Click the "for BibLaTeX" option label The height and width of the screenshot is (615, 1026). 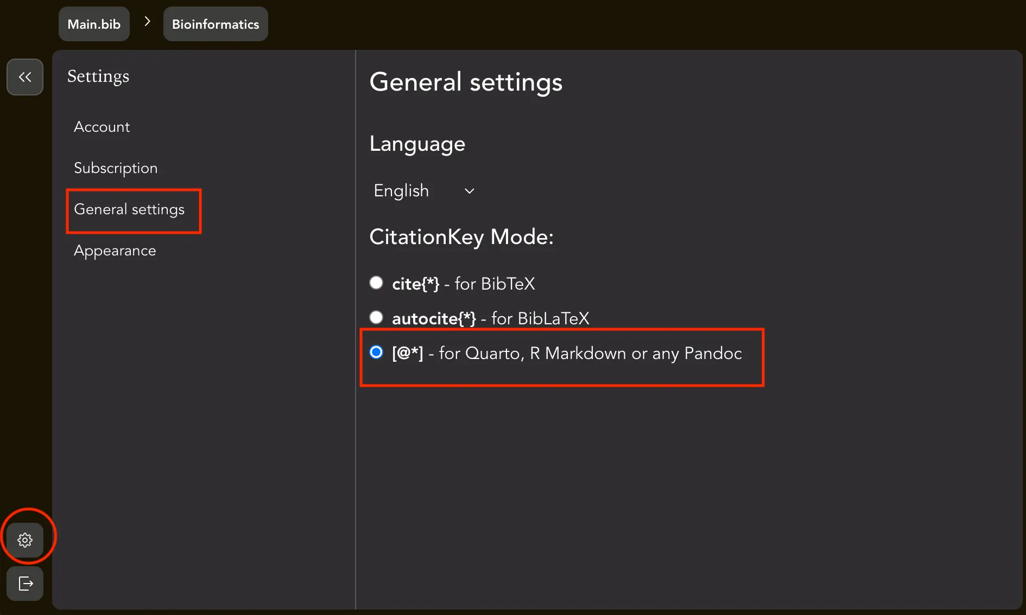[540, 318]
